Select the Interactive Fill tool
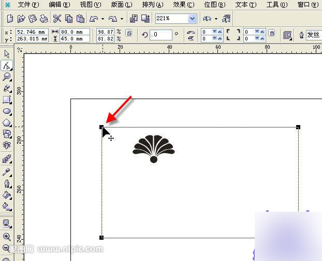The width and height of the screenshot is (322, 261). coord(7,207)
